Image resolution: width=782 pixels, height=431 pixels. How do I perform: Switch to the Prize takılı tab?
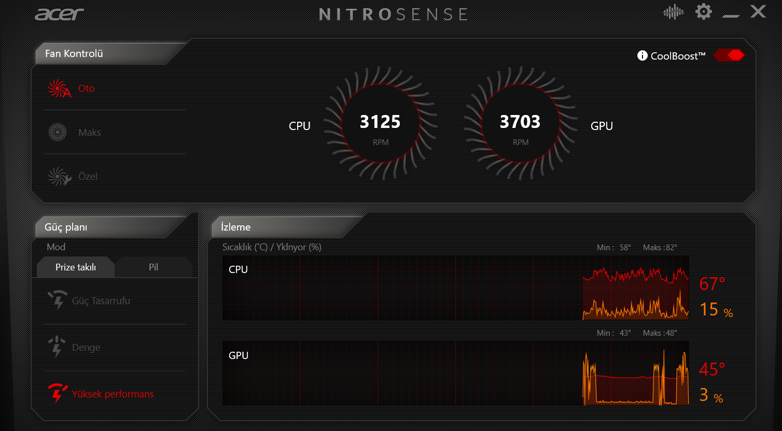pos(76,267)
